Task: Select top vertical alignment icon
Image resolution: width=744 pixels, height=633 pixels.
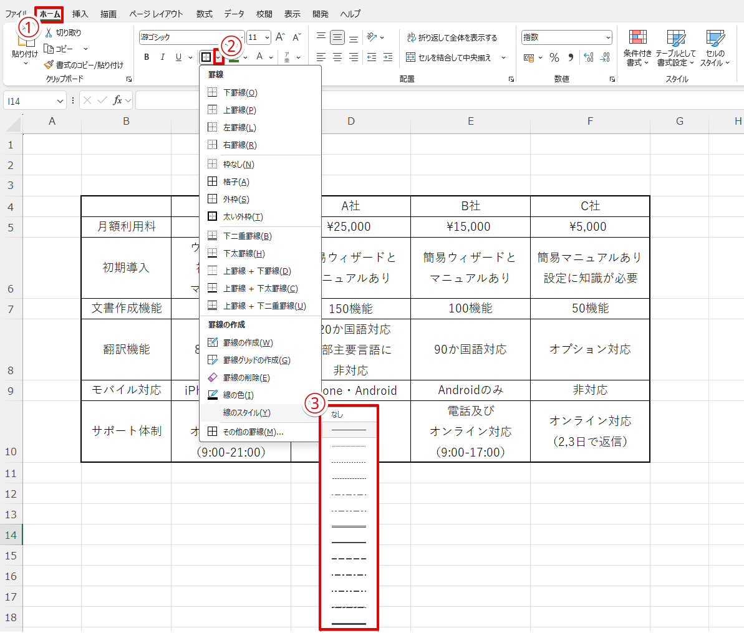Action: click(321, 37)
